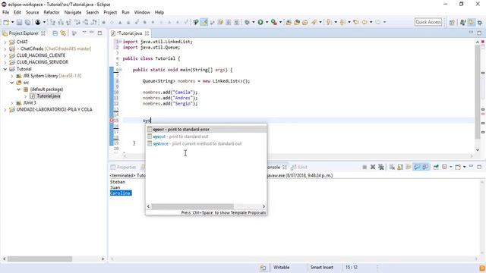Click the Coverage/Run Last Tool icon
The image size is (486, 273).
click(273, 22)
